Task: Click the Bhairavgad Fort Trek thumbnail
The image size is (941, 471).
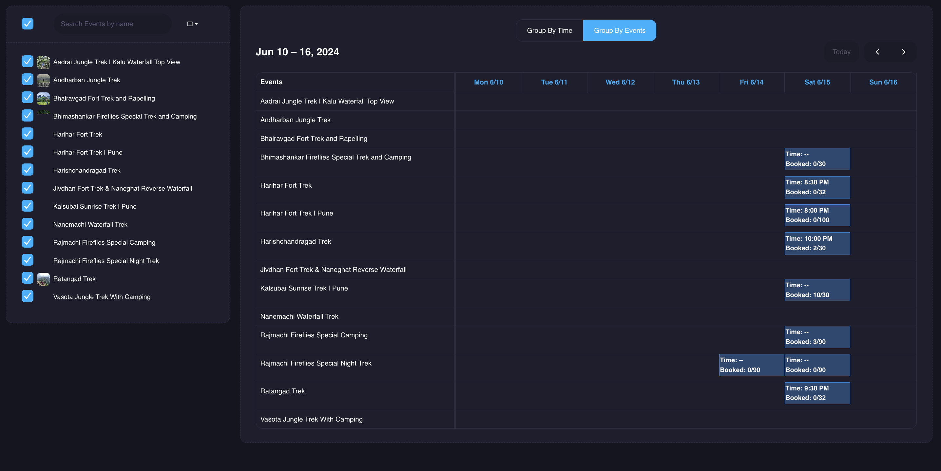Action: click(x=44, y=98)
